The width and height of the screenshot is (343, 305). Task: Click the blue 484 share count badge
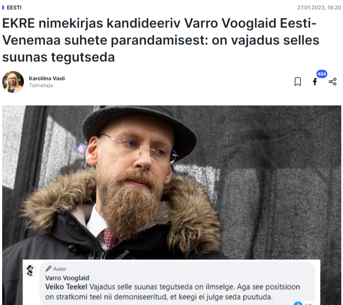tap(322, 74)
